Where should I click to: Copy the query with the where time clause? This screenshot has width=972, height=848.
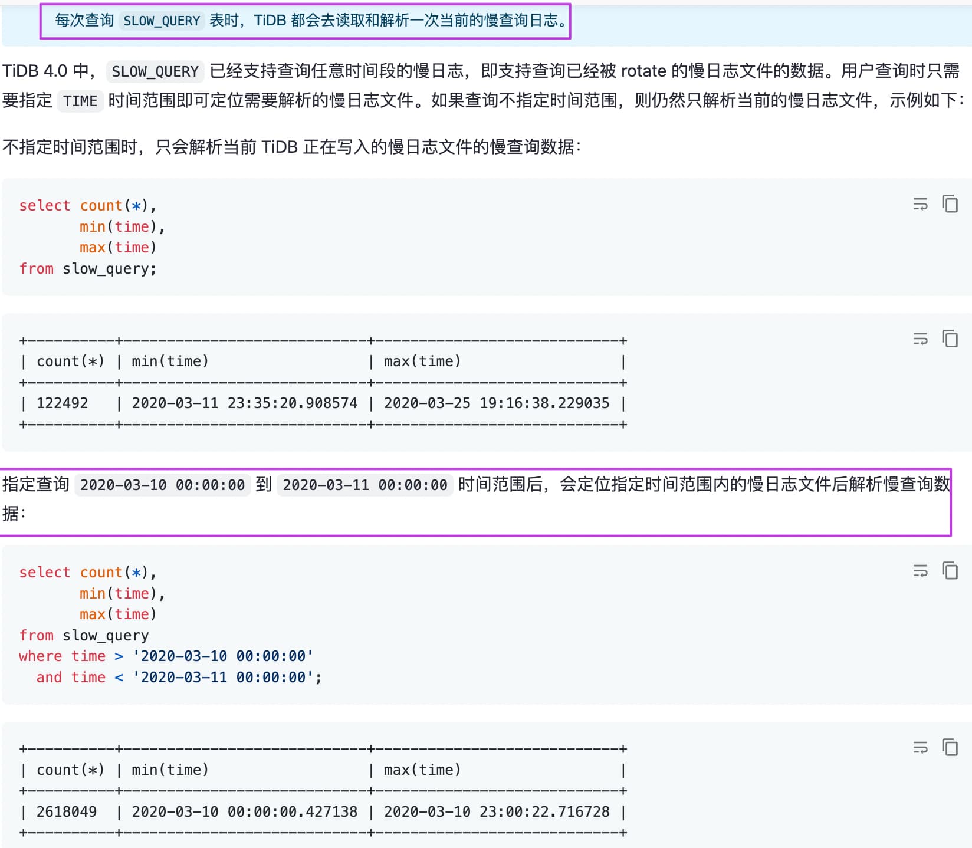(950, 570)
